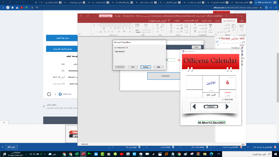Click the browser vertical scrollbar
Image resolution: width=279 pixels, height=157 pixels.
point(278,78)
